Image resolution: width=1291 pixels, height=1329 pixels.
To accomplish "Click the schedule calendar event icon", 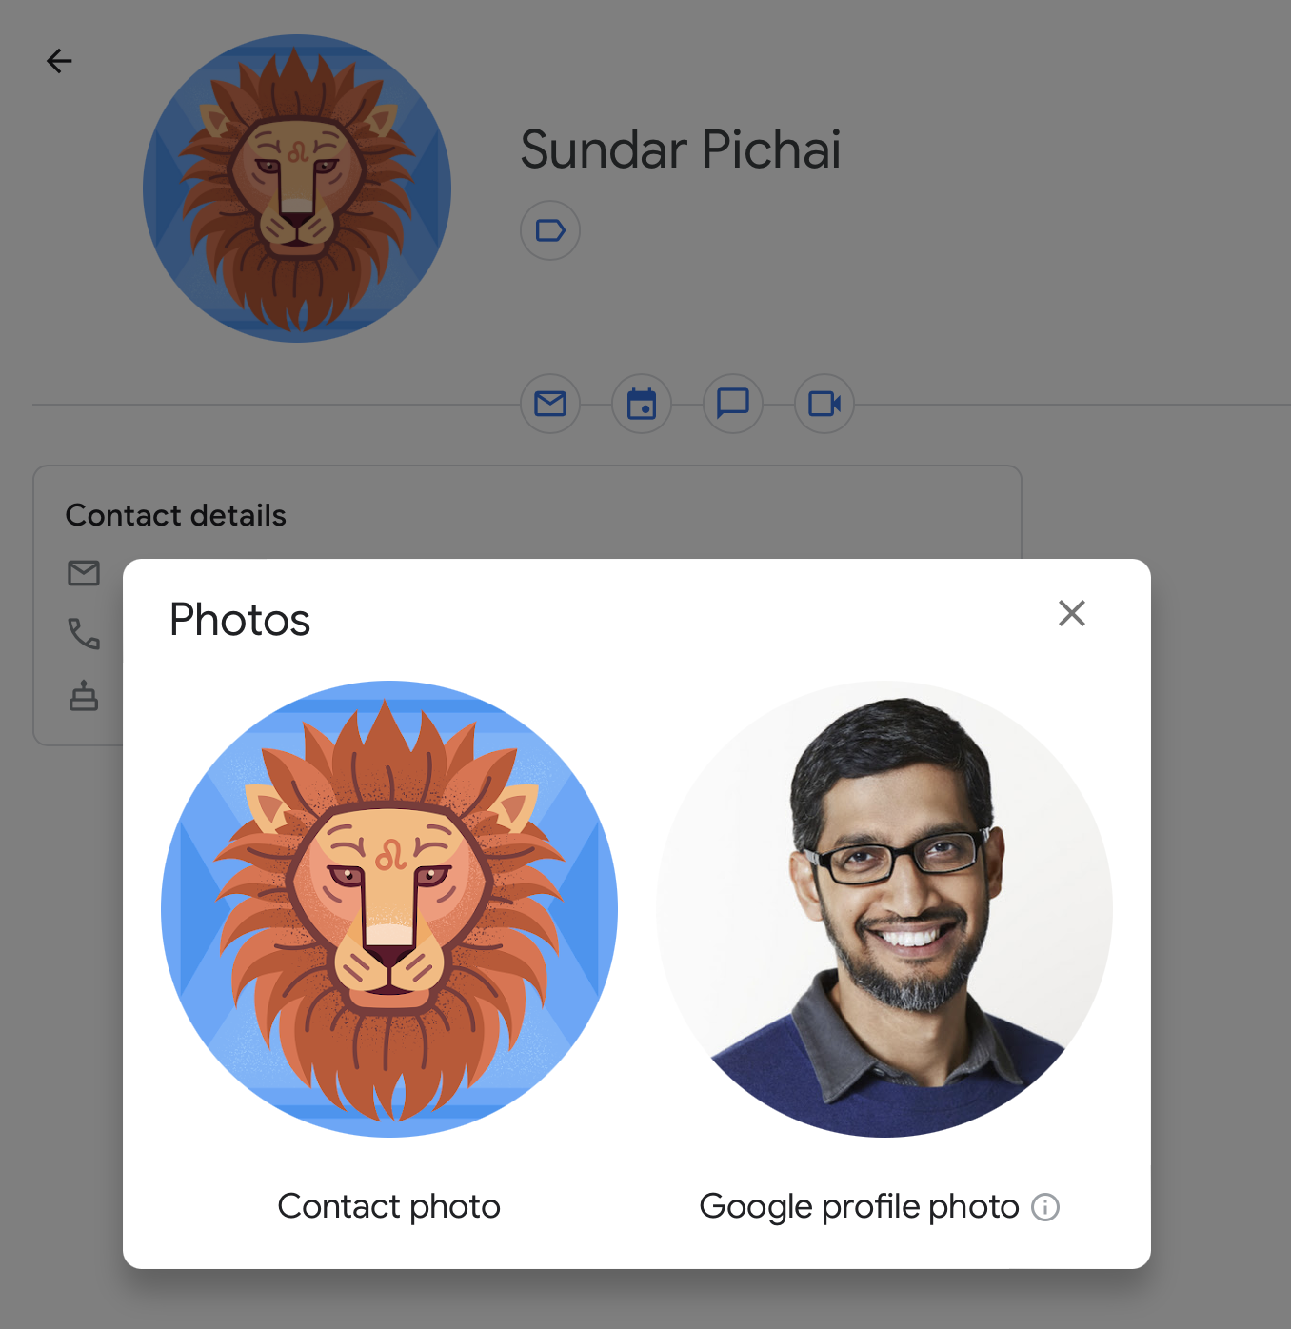I will [x=642, y=404].
